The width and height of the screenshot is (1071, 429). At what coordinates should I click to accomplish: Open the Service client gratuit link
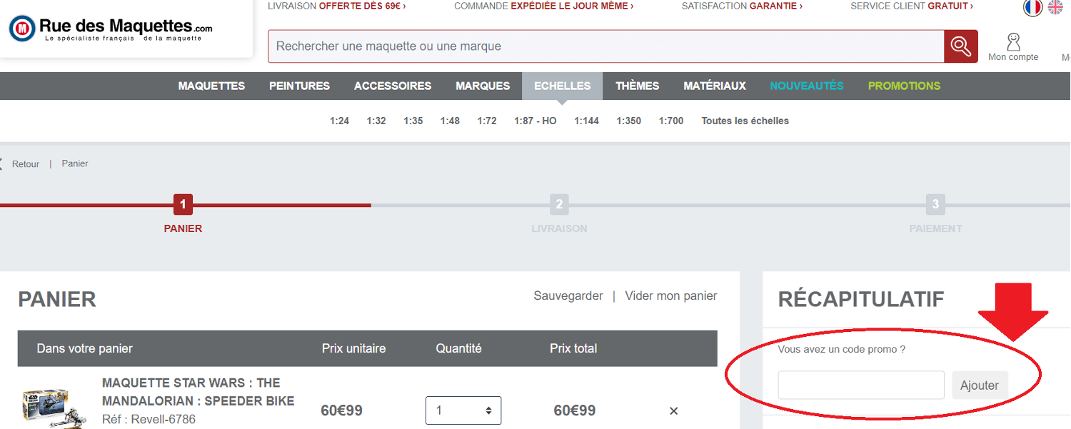coord(912,6)
